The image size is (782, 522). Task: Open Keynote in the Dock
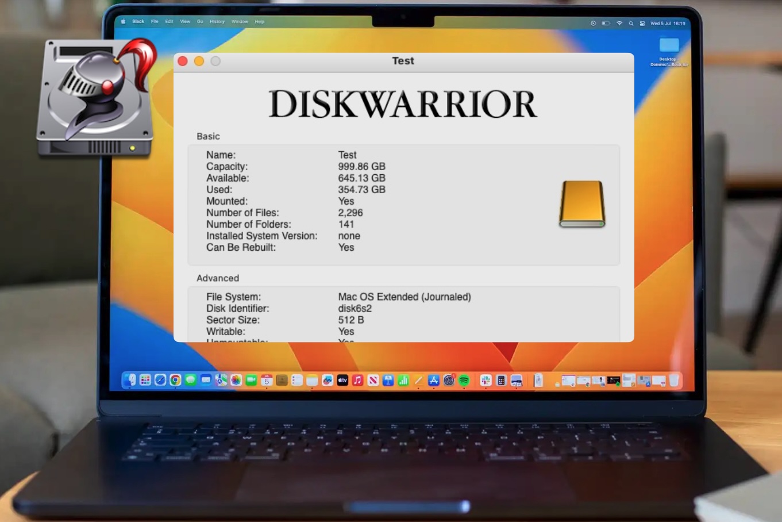[x=388, y=380]
